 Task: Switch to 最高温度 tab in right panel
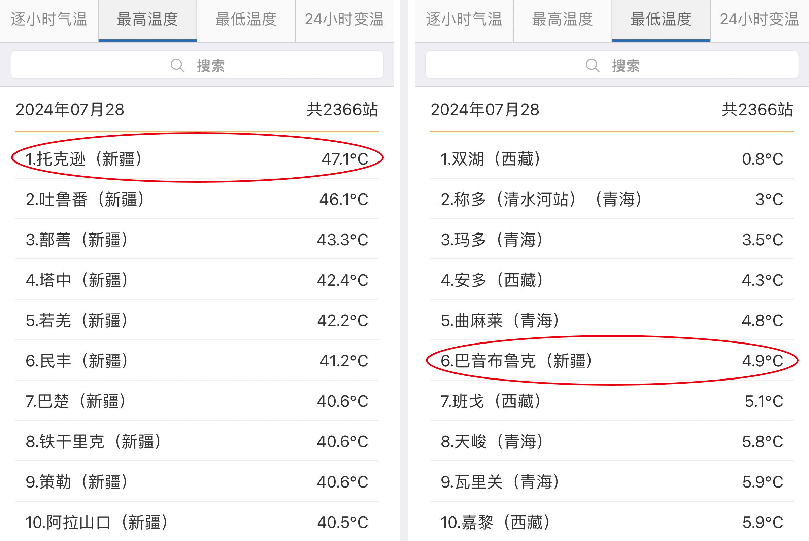pos(562,20)
